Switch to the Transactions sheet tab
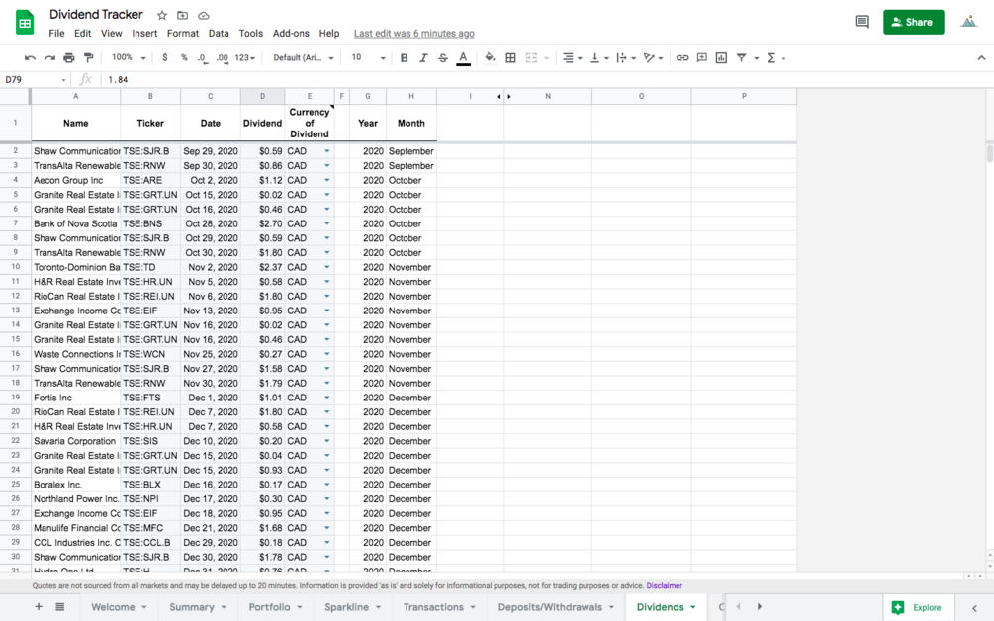This screenshot has height=621, width=994. (x=433, y=607)
